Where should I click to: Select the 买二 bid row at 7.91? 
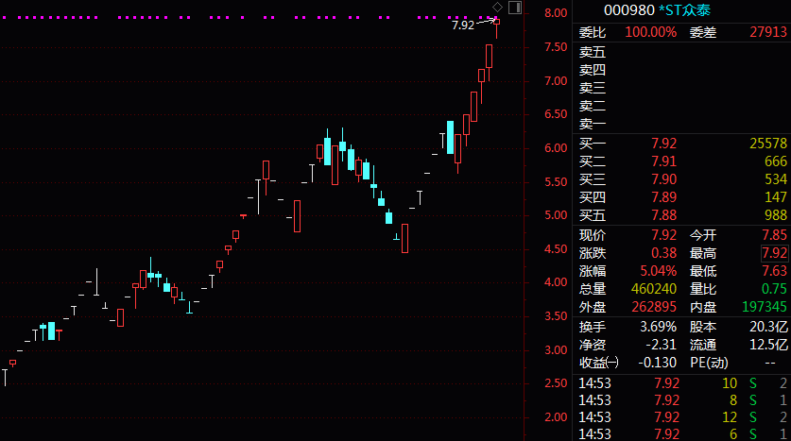pos(663,161)
